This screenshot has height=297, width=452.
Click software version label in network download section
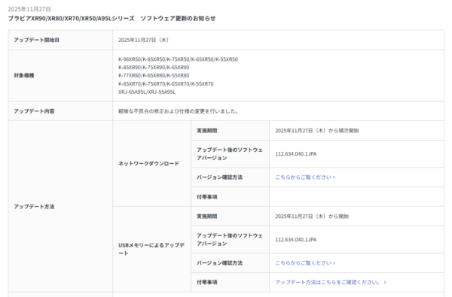pyautogui.click(x=230, y=154)
